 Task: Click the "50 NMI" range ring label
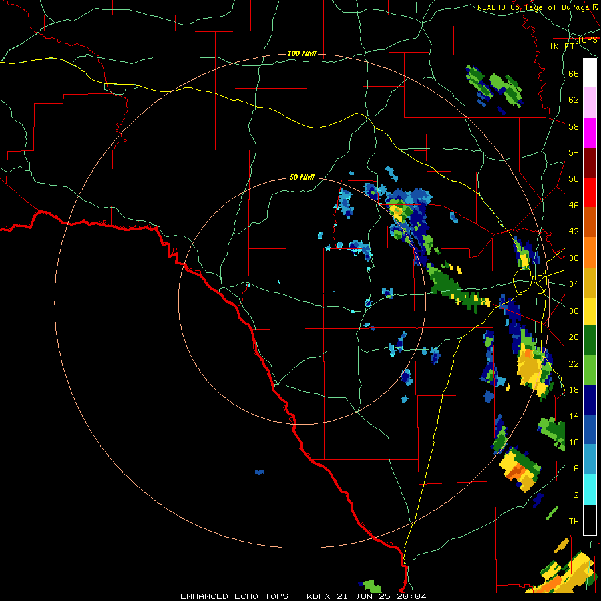click(x=302, y=177)
